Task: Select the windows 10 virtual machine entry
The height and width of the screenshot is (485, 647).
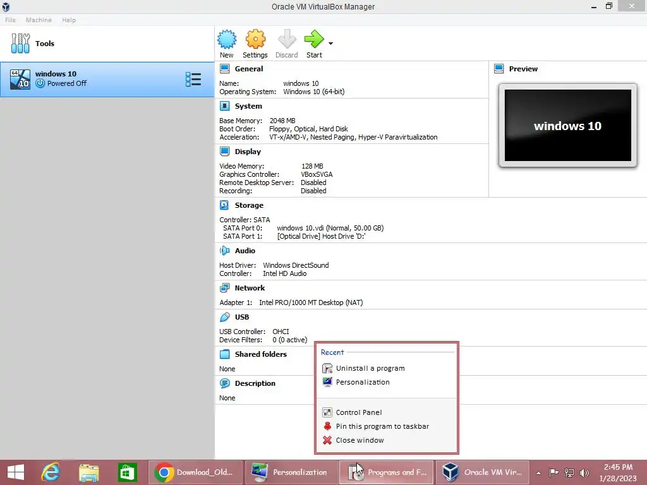Action: [x=107, y=80]
